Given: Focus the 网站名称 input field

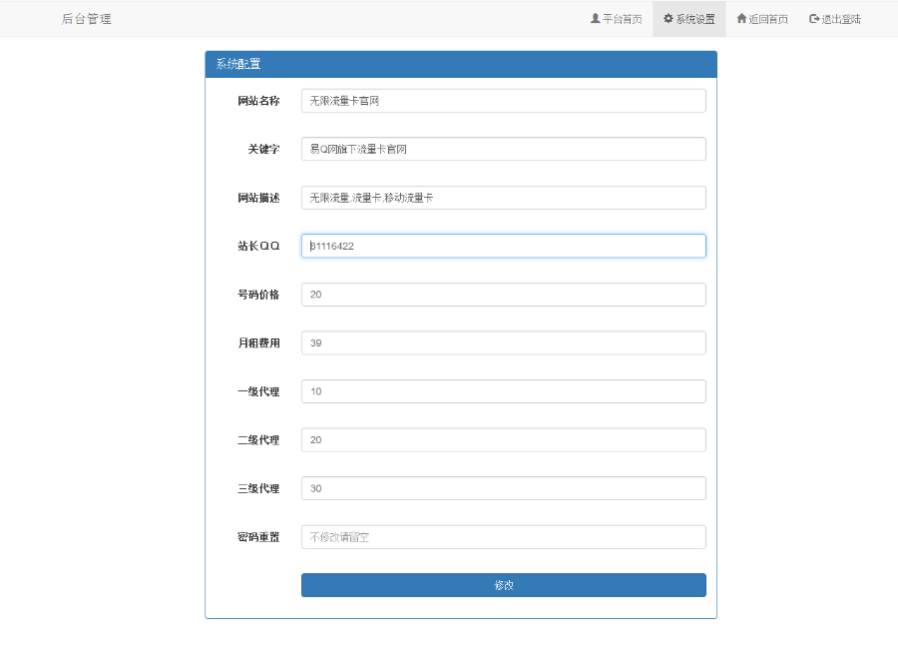Looking at the screenshot, I should click(x=504, y=101).
